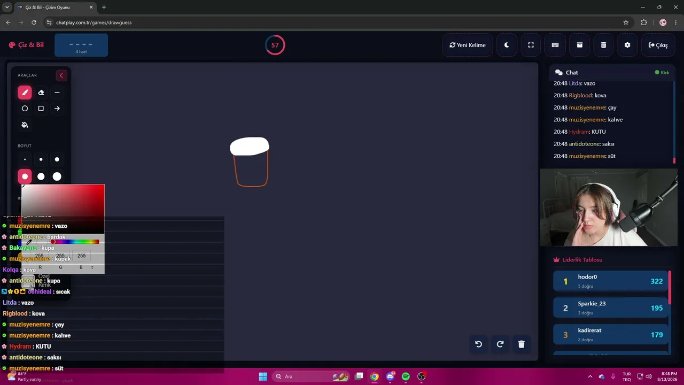Screen dimensions: 684x385
Task: Select the rectangle shape tool
Action: click(x=41, y=109)
